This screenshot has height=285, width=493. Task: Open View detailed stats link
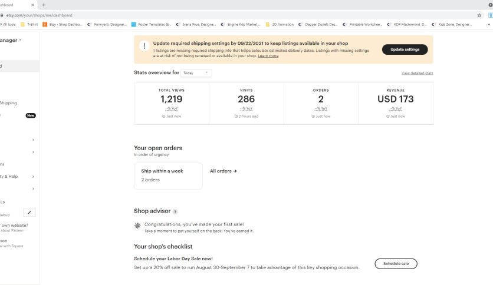pyautogui.click(x=417, y=73)
